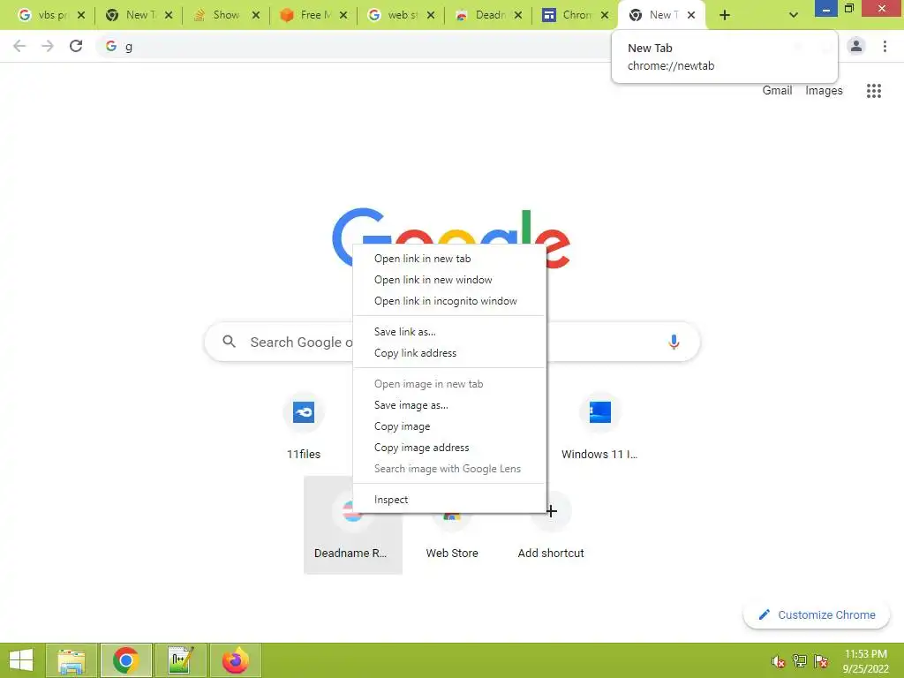Click the muted volume tray icon
904x678 pixels.
[779, 661]
